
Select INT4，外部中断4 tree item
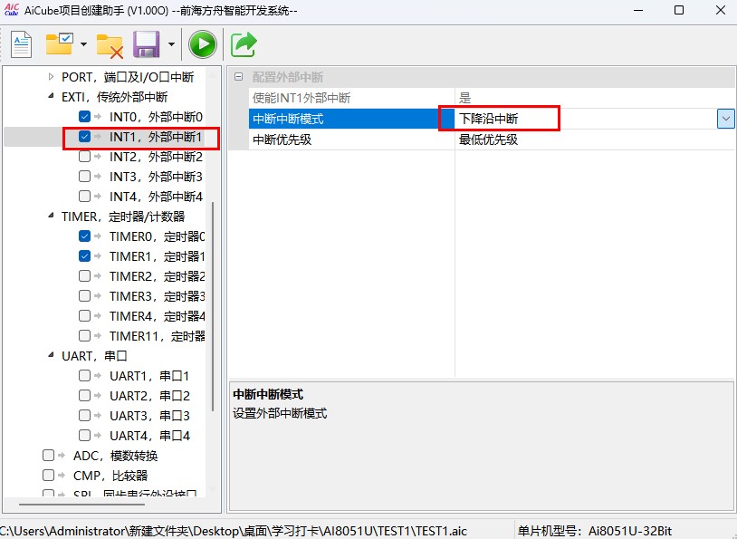coord(156,197)
